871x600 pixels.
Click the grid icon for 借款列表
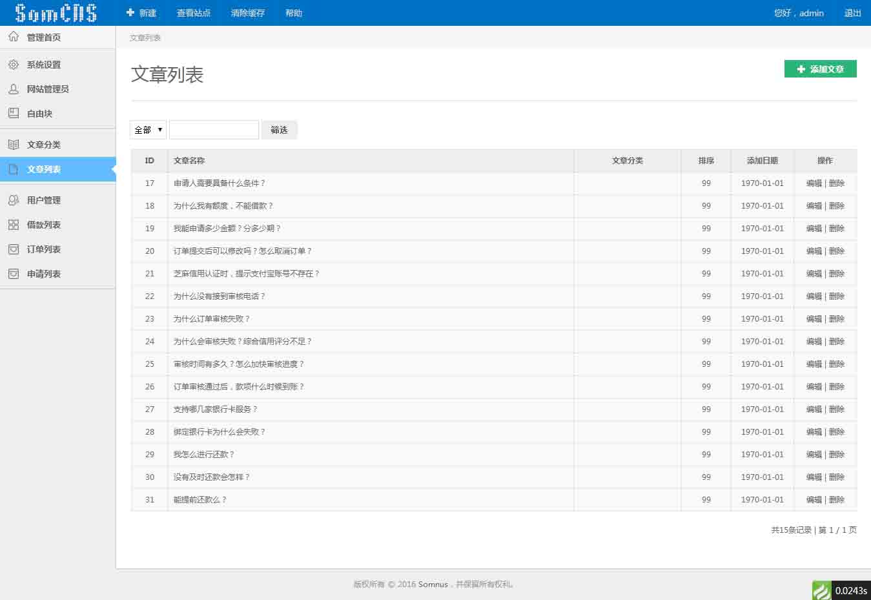[14, 225]
